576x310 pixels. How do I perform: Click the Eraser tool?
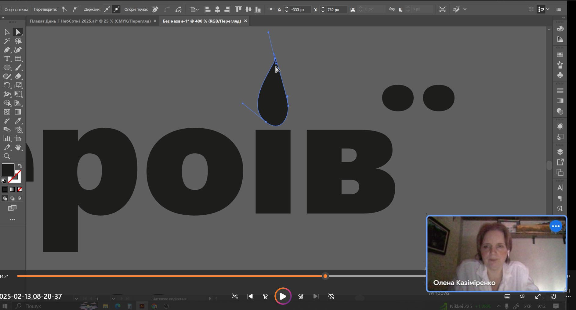pos(18,76)
